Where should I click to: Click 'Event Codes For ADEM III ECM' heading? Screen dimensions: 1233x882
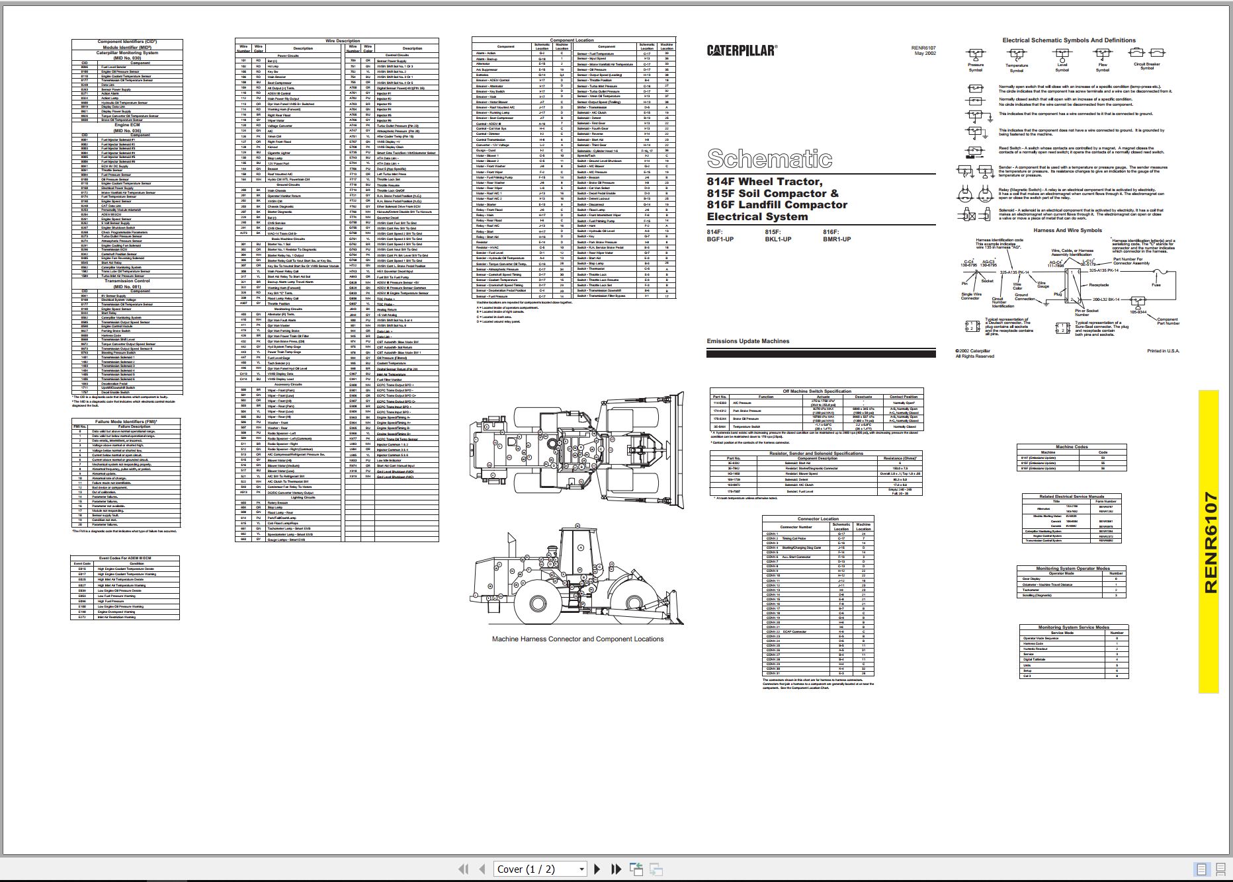point(125,559)
